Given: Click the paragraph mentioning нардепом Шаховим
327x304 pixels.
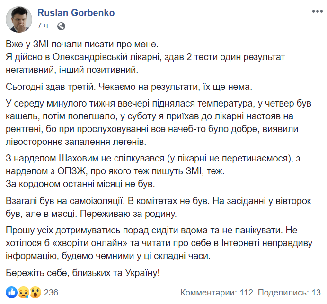Looking at the screenshot, I should tap(153, 165).
